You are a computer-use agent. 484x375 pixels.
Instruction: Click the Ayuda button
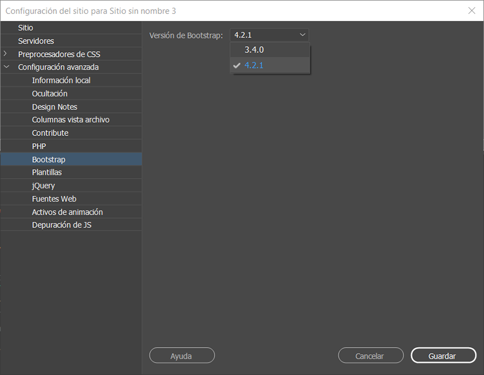(182, 355)
